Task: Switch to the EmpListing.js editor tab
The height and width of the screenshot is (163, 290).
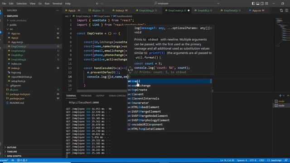Action: coord(146,10)
